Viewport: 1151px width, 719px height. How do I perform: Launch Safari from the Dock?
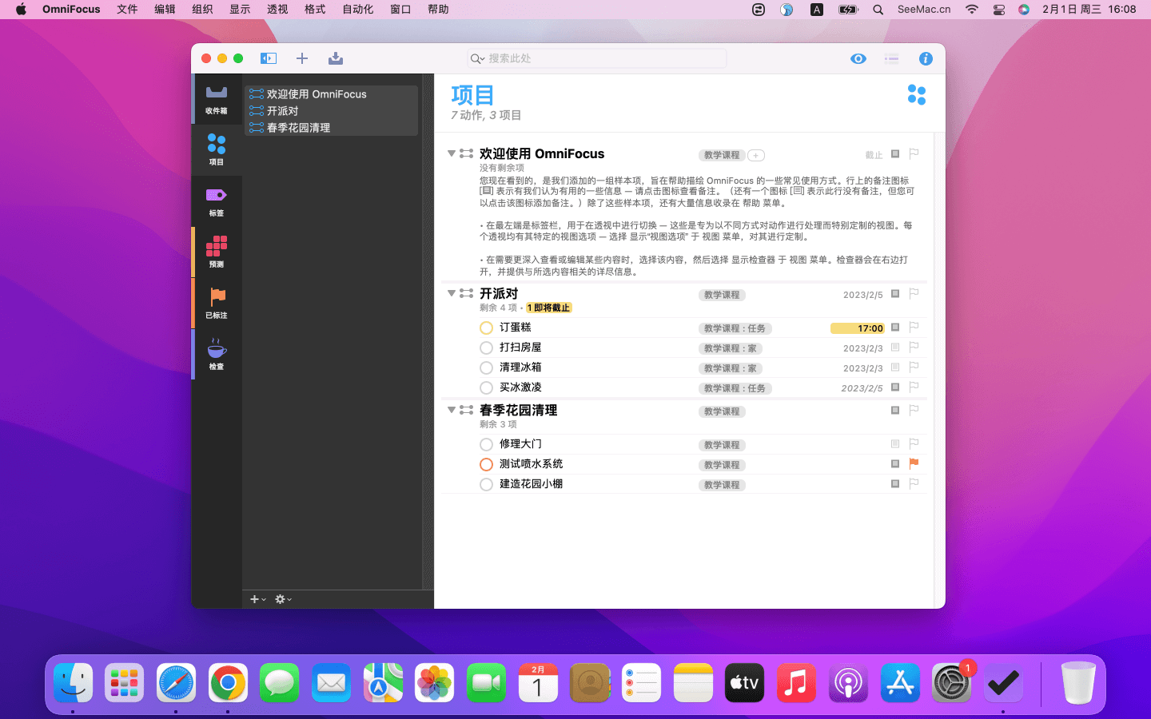click(x=176, y=683)
